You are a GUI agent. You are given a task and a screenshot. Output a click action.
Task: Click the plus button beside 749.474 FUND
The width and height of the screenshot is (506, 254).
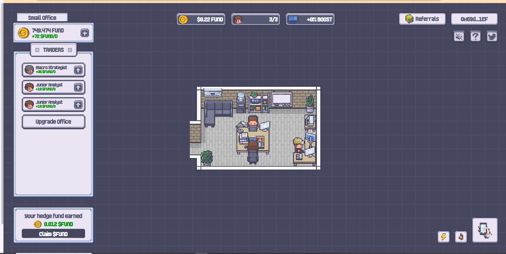click(x=85, y=33)
